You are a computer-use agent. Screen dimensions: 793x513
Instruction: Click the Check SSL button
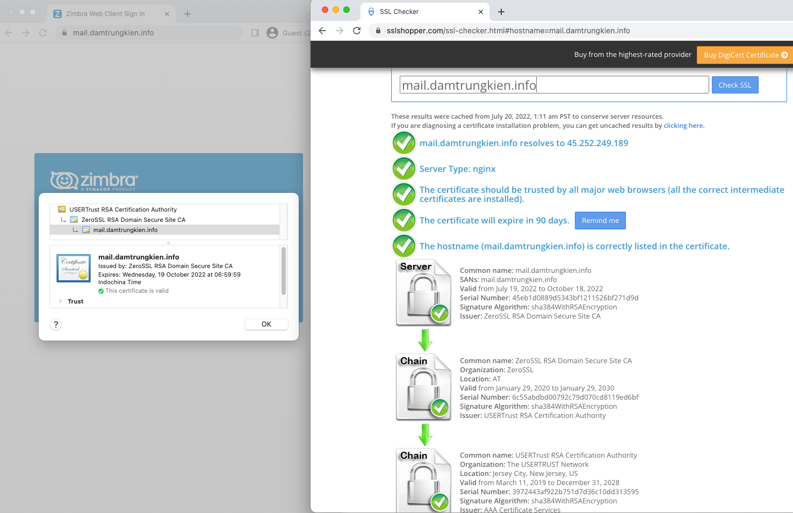coord(735,85)
